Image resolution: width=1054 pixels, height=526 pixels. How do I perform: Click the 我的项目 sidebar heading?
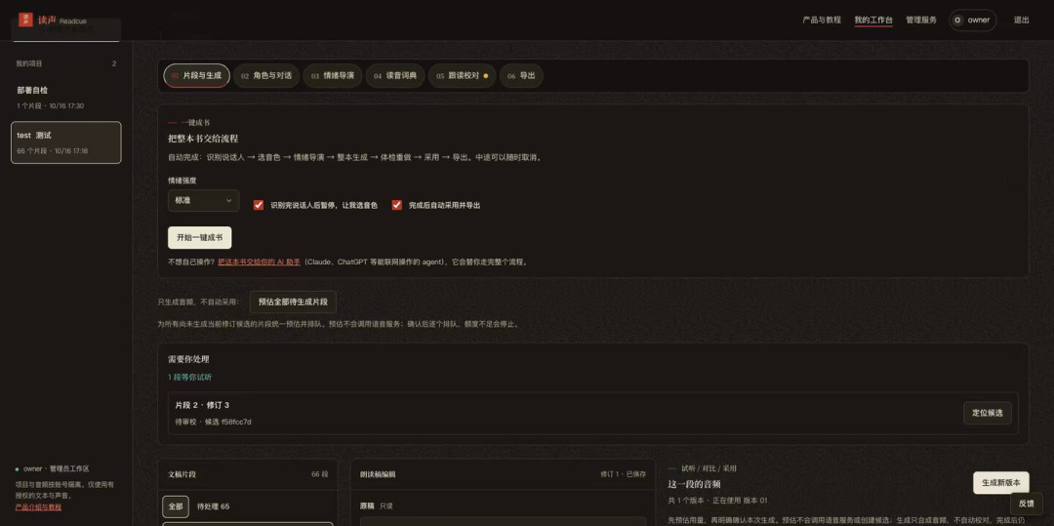pos(29,63)
